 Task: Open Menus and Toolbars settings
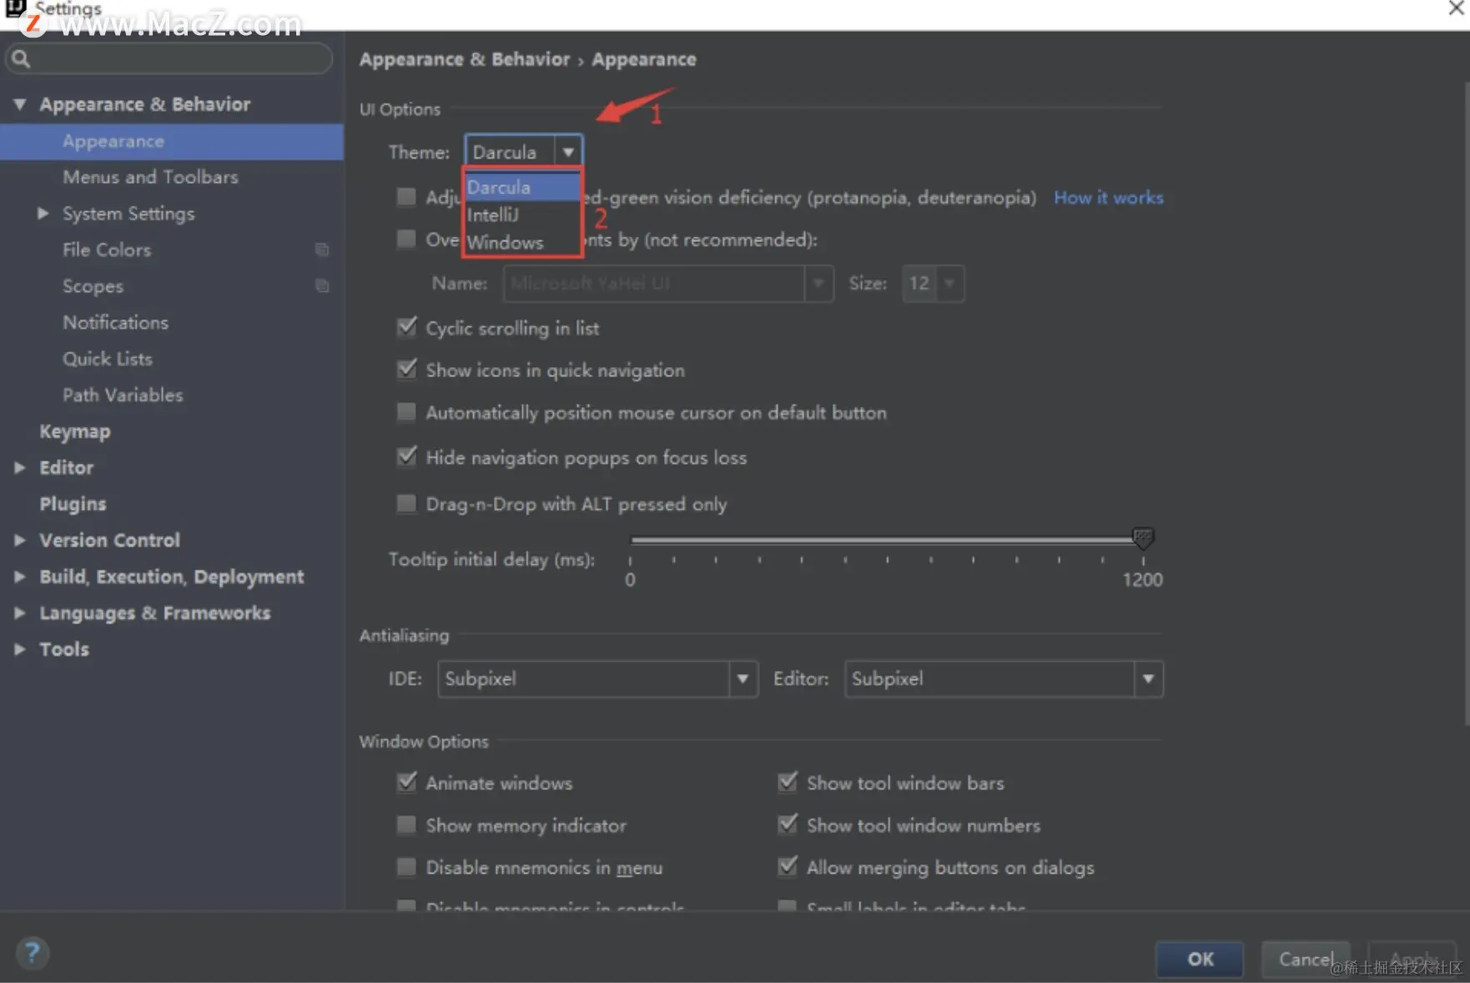coord(150,177)
